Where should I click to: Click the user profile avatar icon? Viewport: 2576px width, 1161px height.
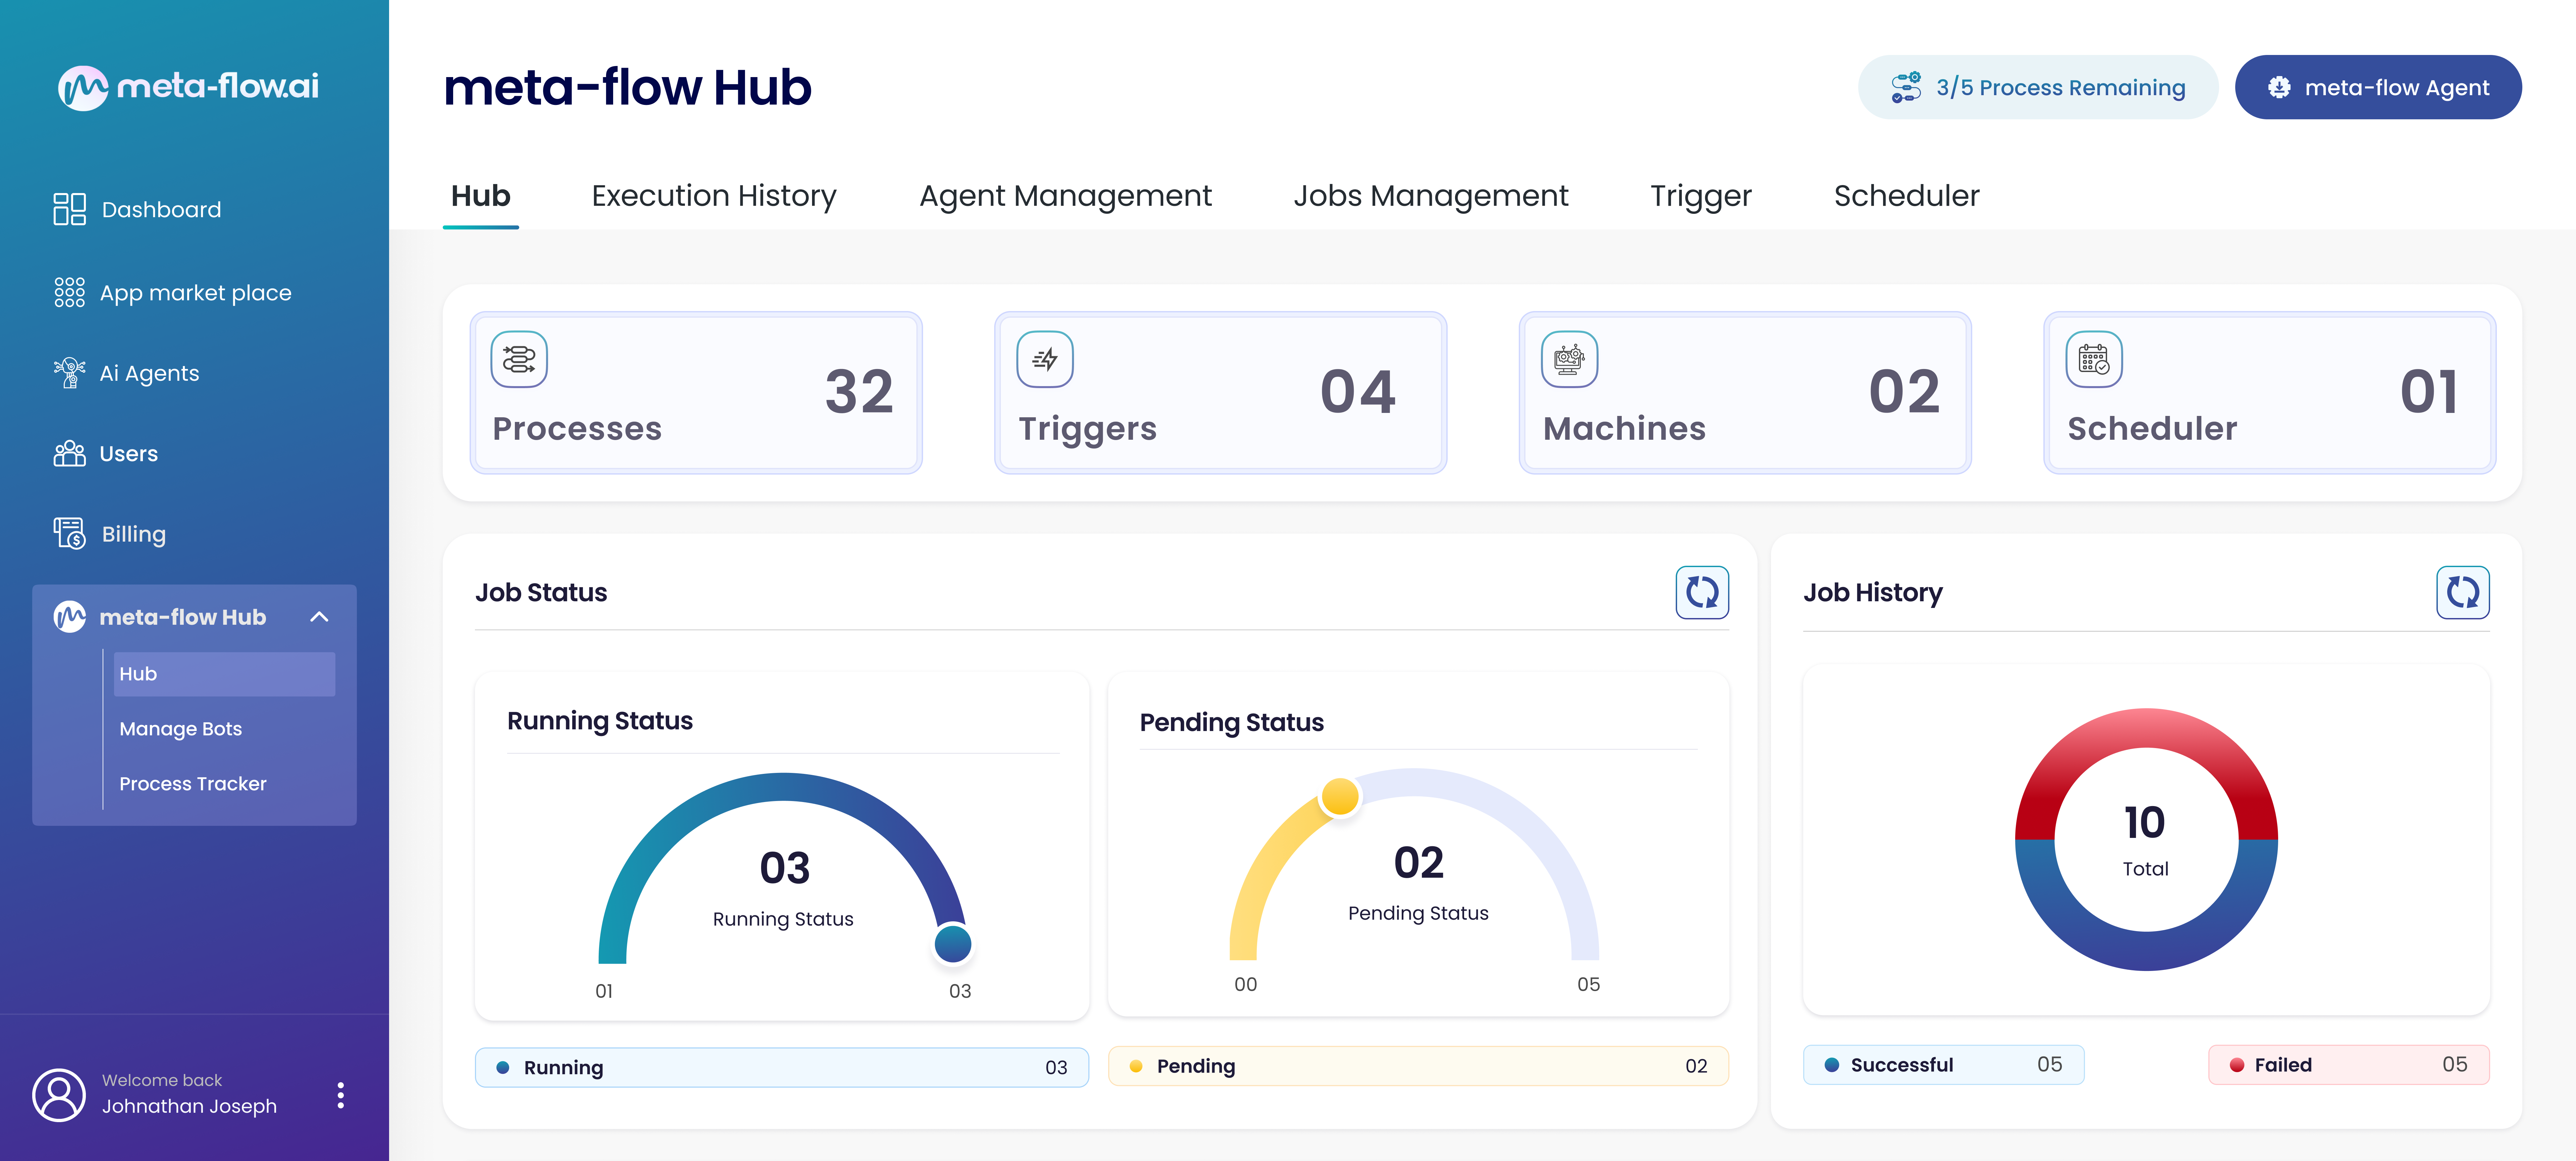click(59, 1095)
